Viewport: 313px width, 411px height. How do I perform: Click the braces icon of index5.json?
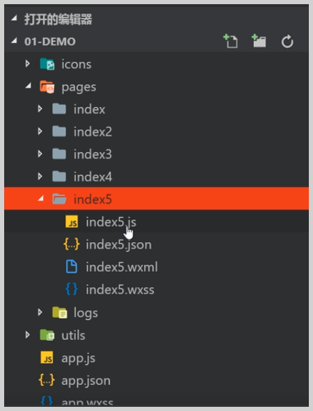point(71,244)
